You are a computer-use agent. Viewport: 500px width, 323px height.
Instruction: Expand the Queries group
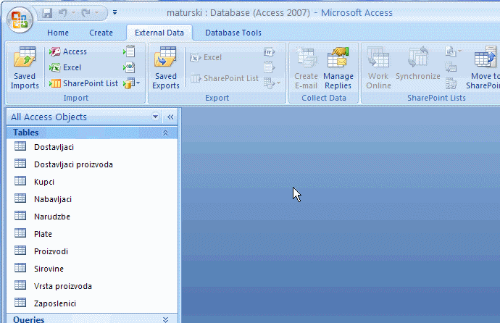click(x=165, y=319)
